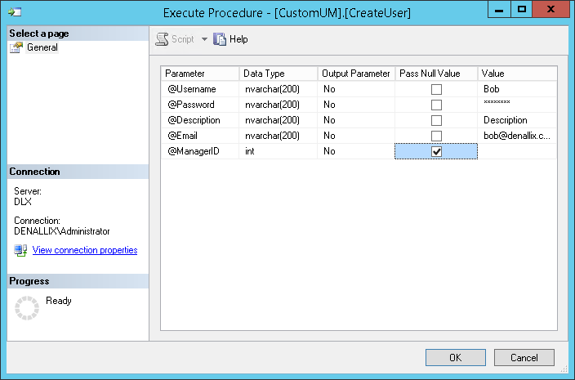Screen dimensions: 575x380
Task: Click the Data Type column header
Action: 278,74
